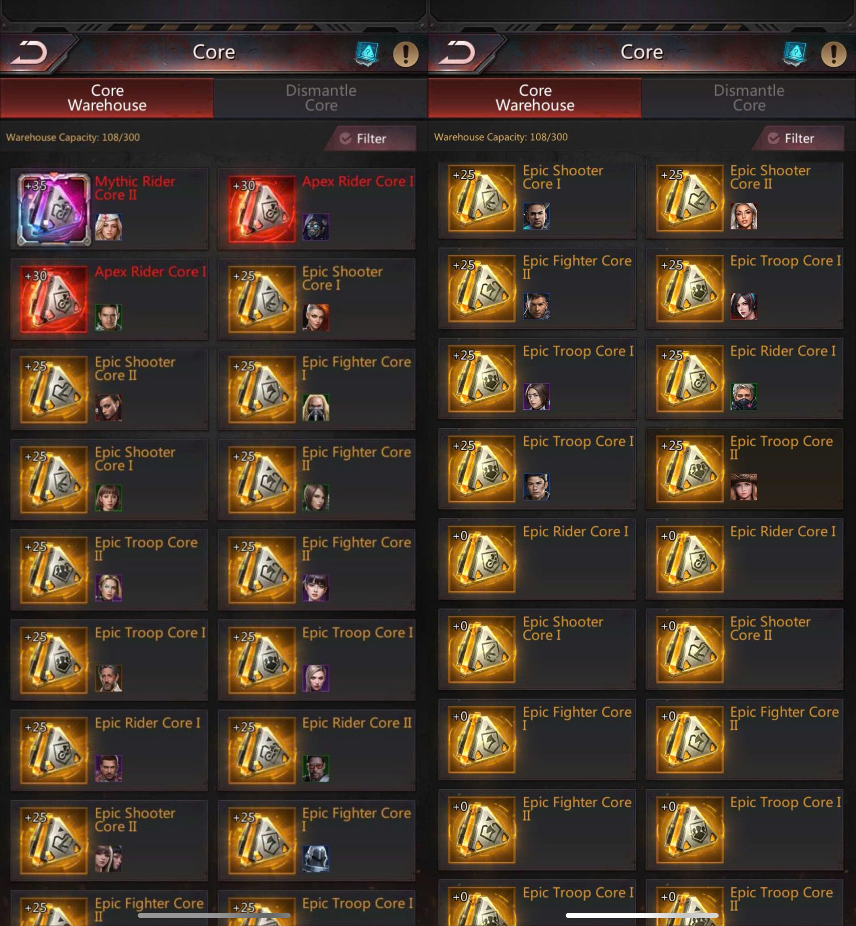Tap the exclamation info icon on right screen
856x926 pixels.
(x=833, y=54)
